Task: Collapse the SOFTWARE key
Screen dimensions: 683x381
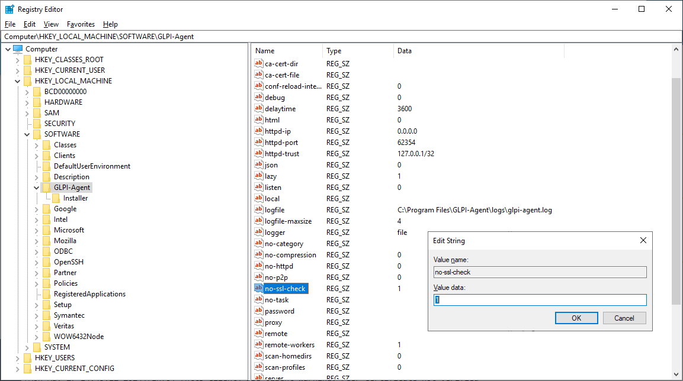Action: tap(27, 134)
